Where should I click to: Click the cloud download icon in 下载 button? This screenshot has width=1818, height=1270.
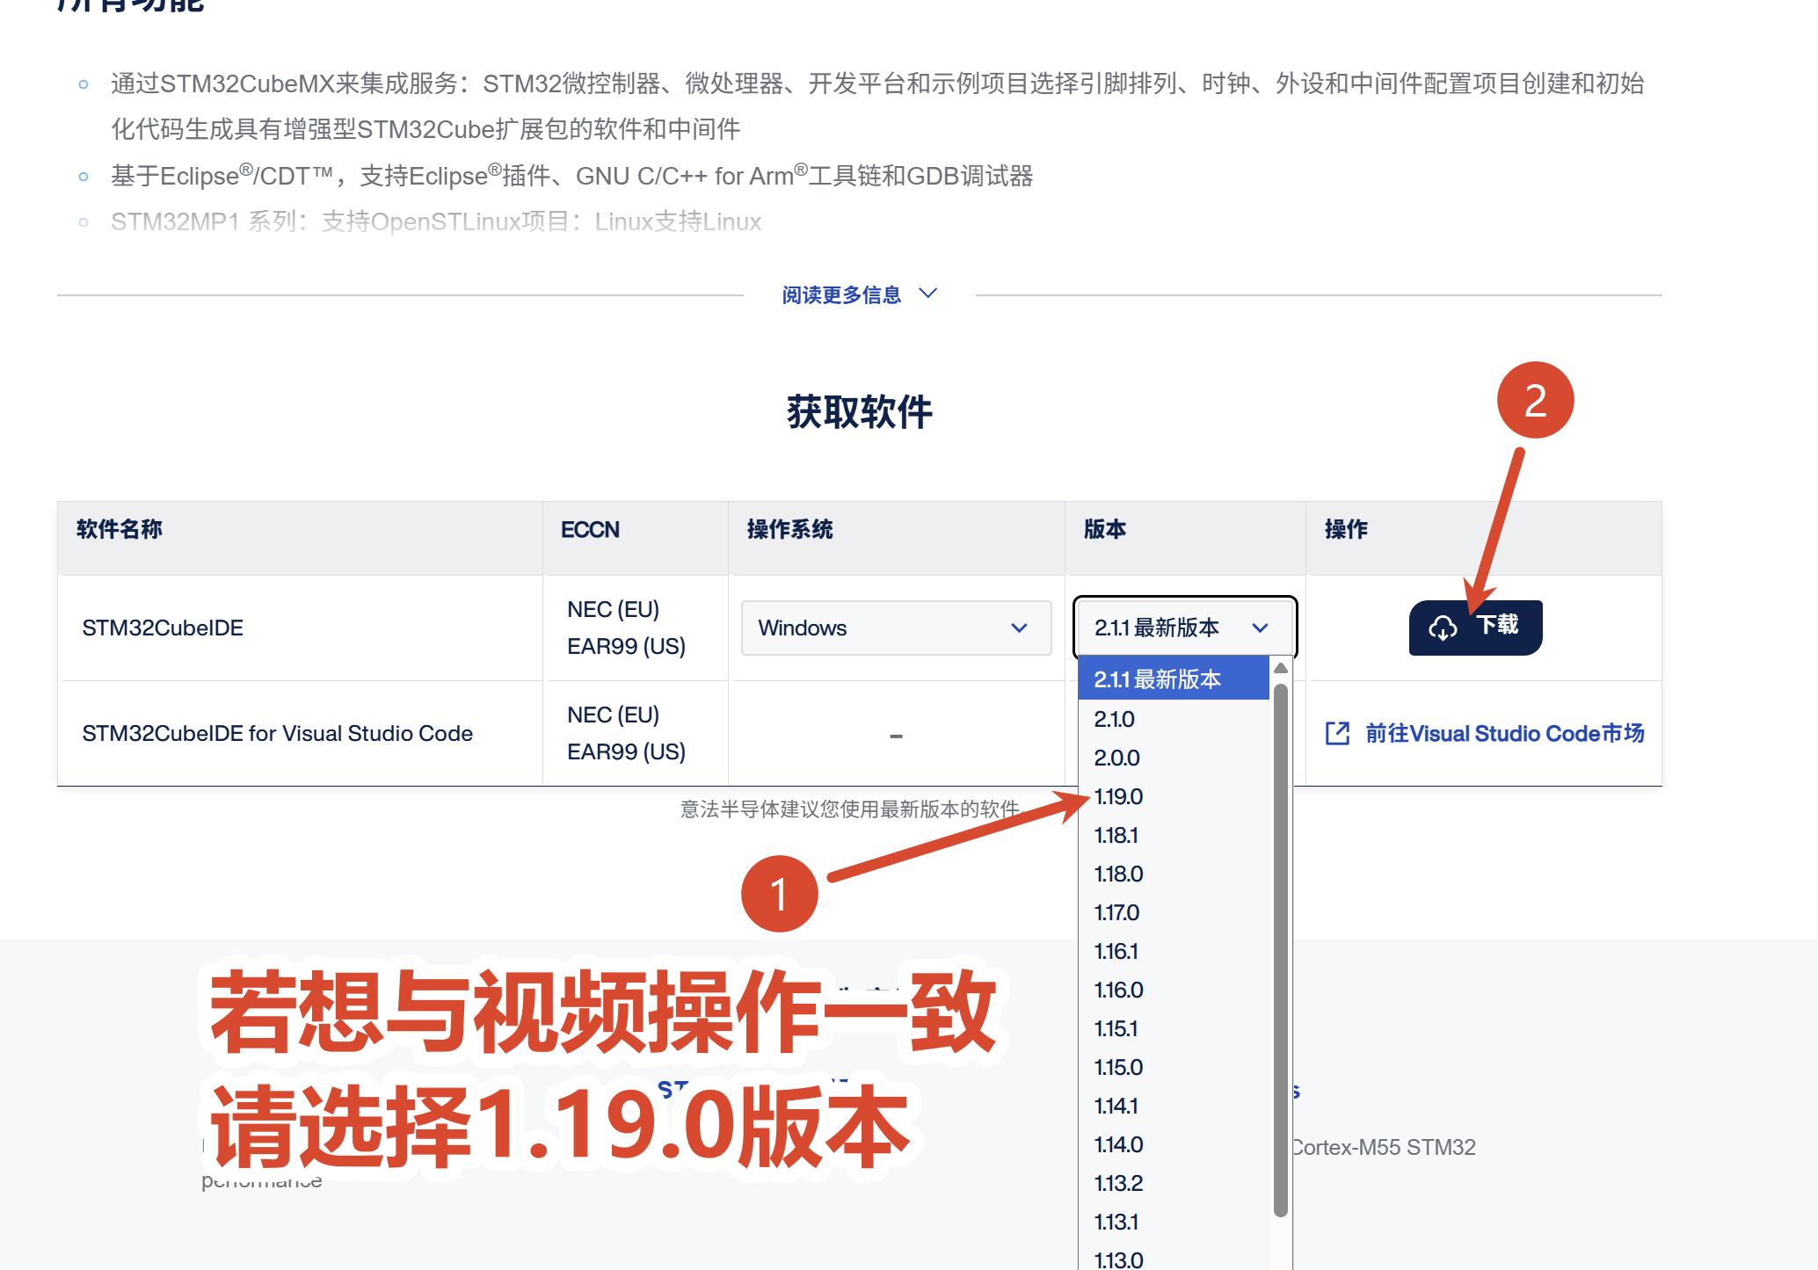tap(1443, 628)
